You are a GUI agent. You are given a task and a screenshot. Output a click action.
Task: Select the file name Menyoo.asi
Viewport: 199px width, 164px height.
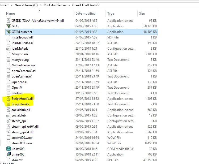pyautogui.click(x=20, y=54)
